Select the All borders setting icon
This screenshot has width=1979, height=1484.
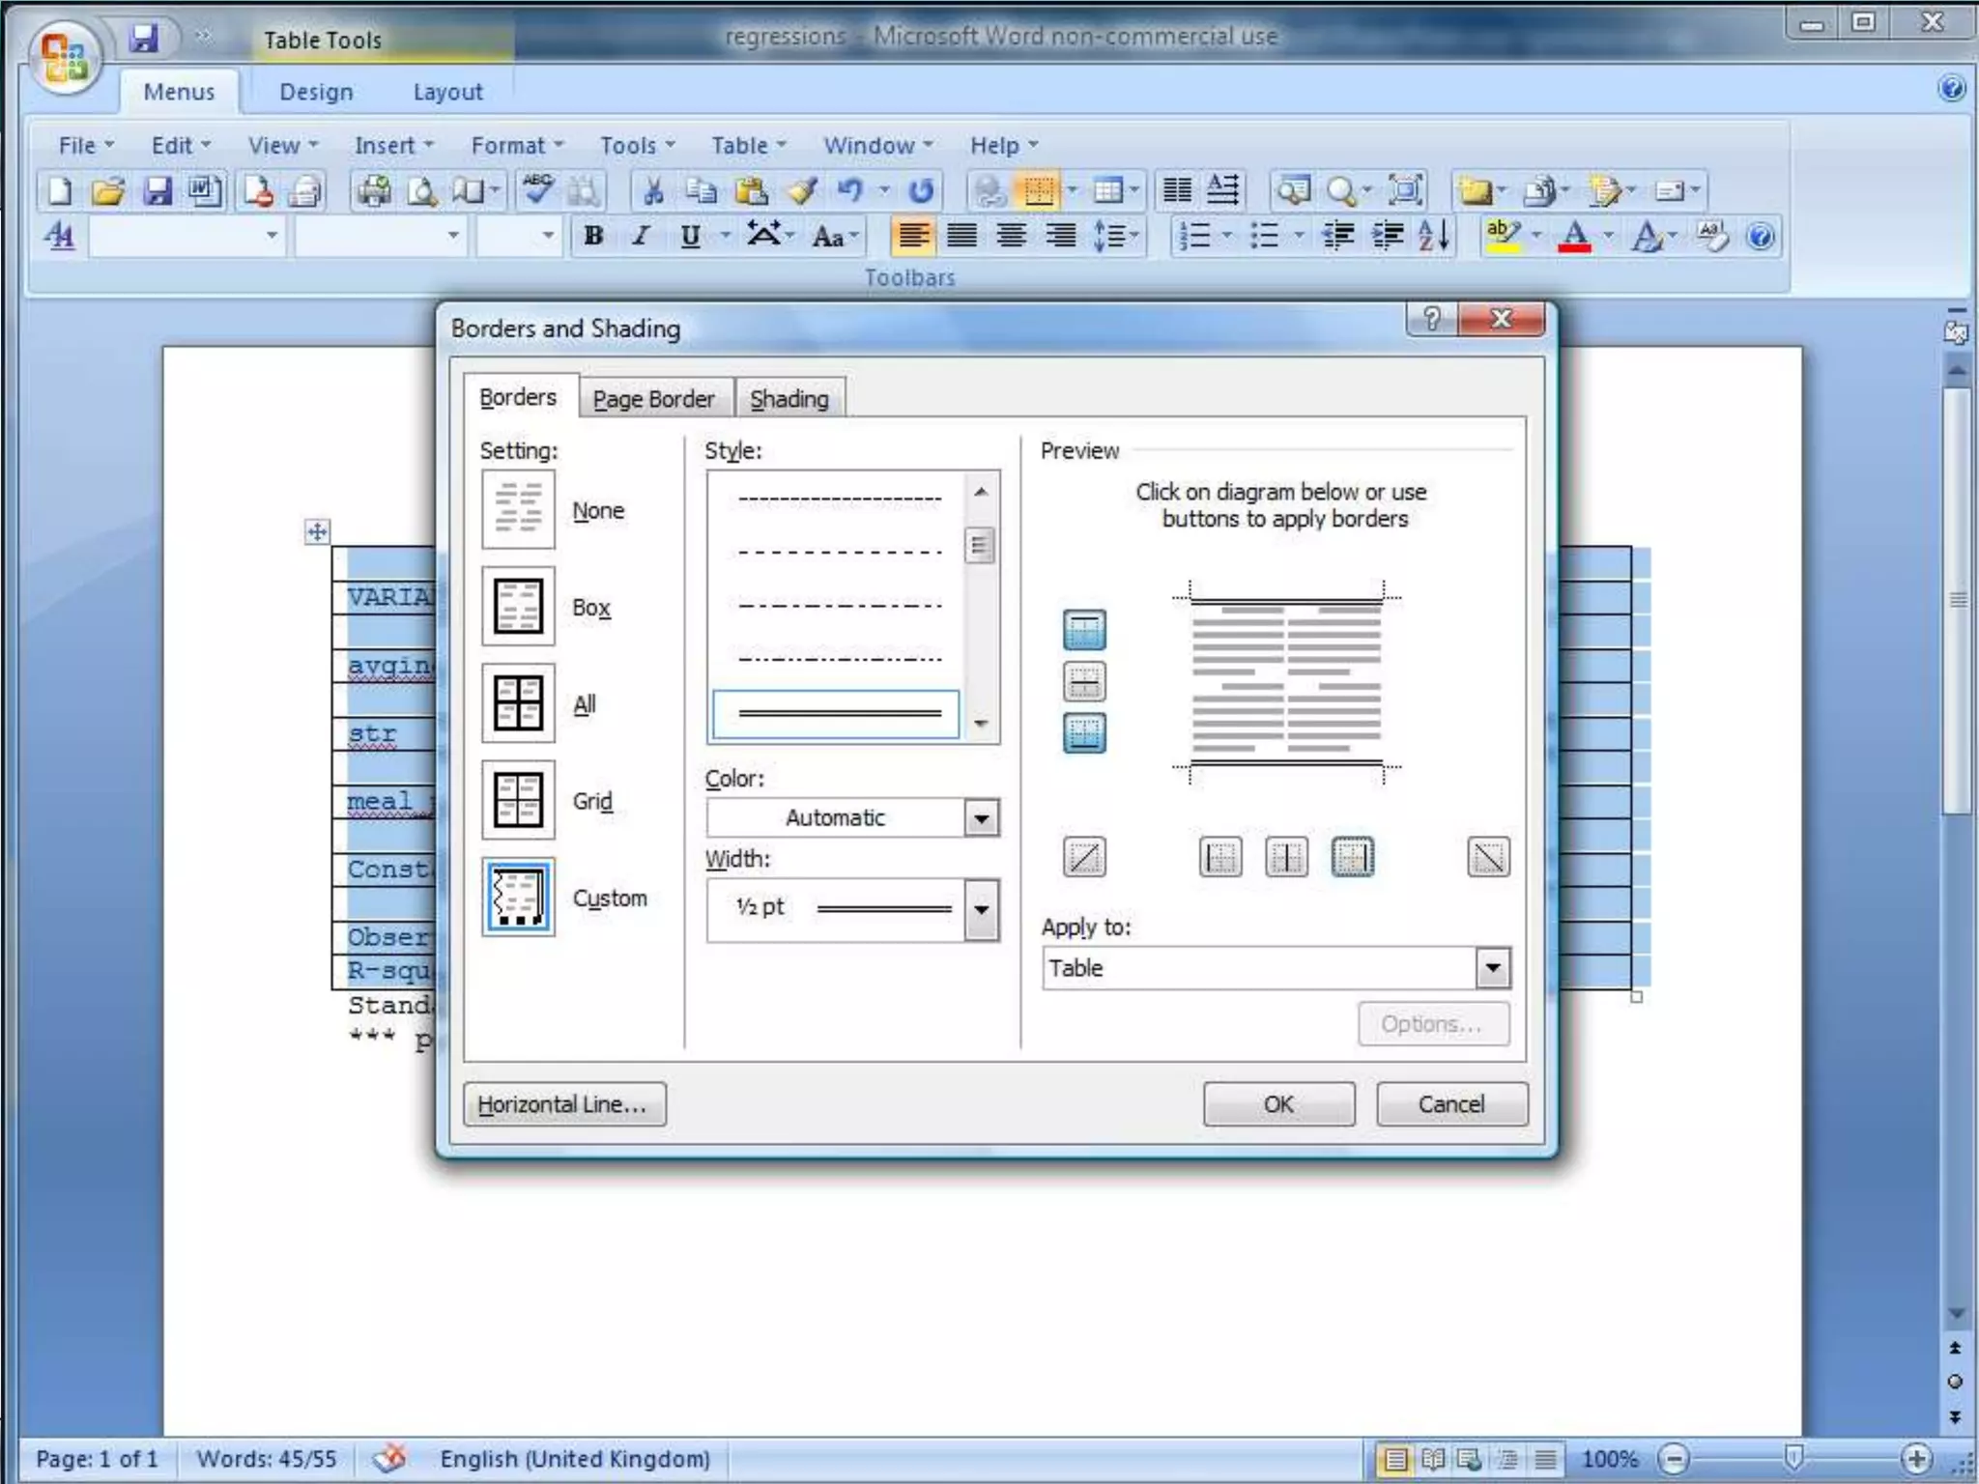pyautogui.click(x=518, y=703)
